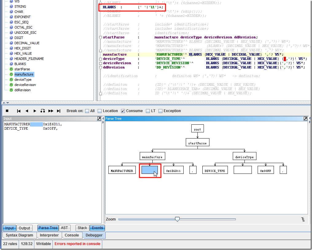Click Errors reported in console message
Screen dimensions: 312x250
[77, 244]
